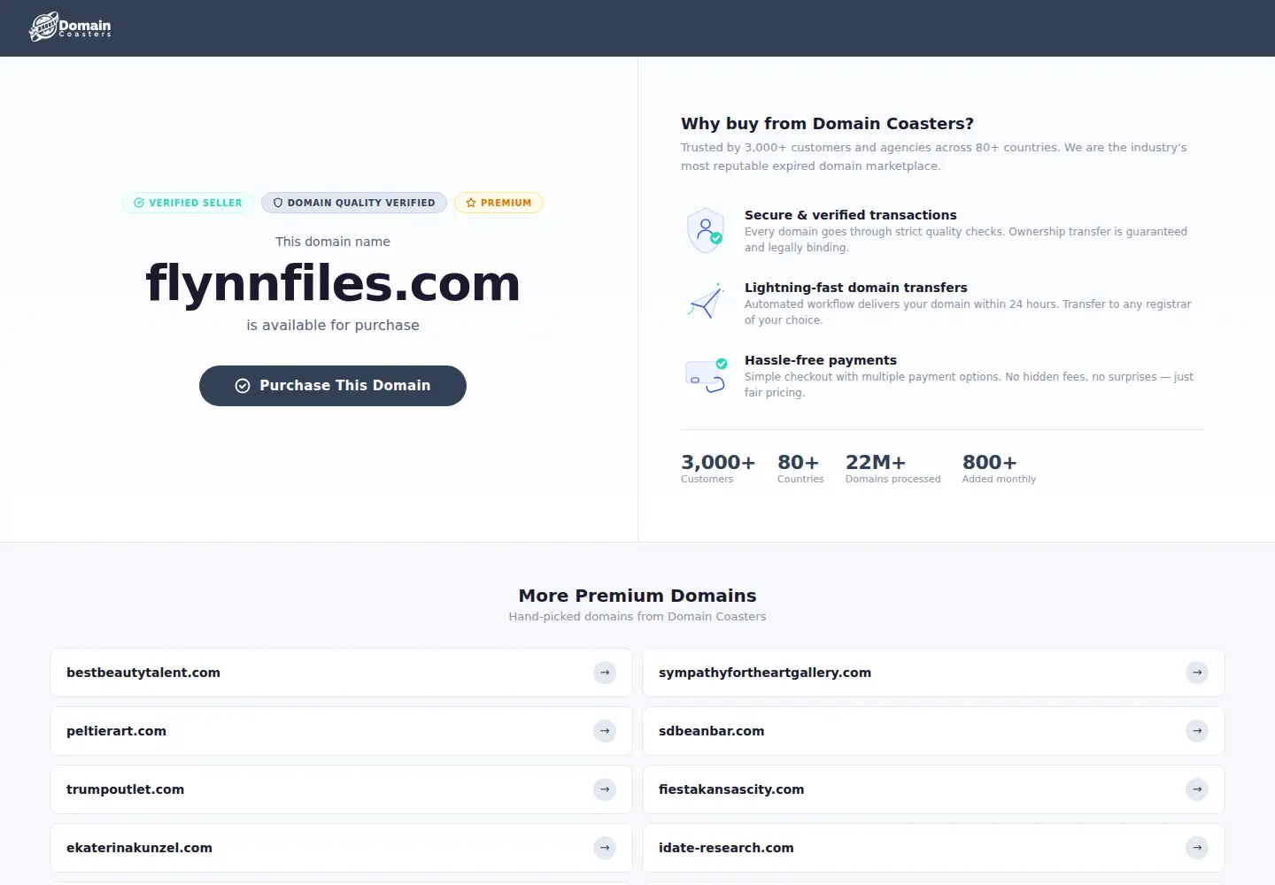Open the sympathyfortheartgallery.com domain link

[933, 673]
